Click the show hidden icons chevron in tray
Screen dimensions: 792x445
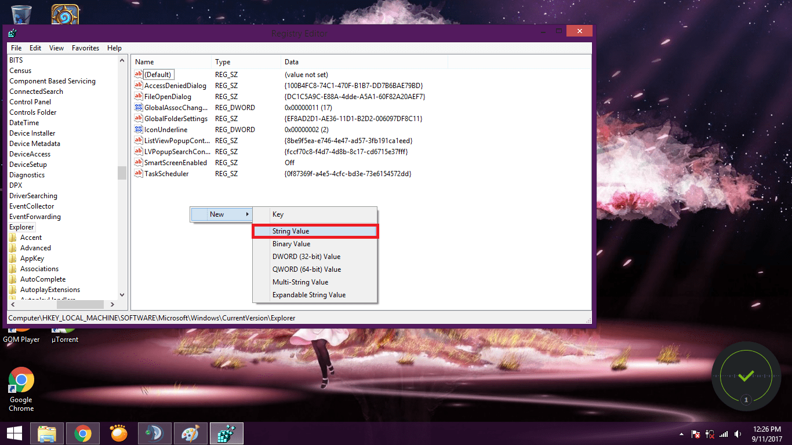pos(681,433)
